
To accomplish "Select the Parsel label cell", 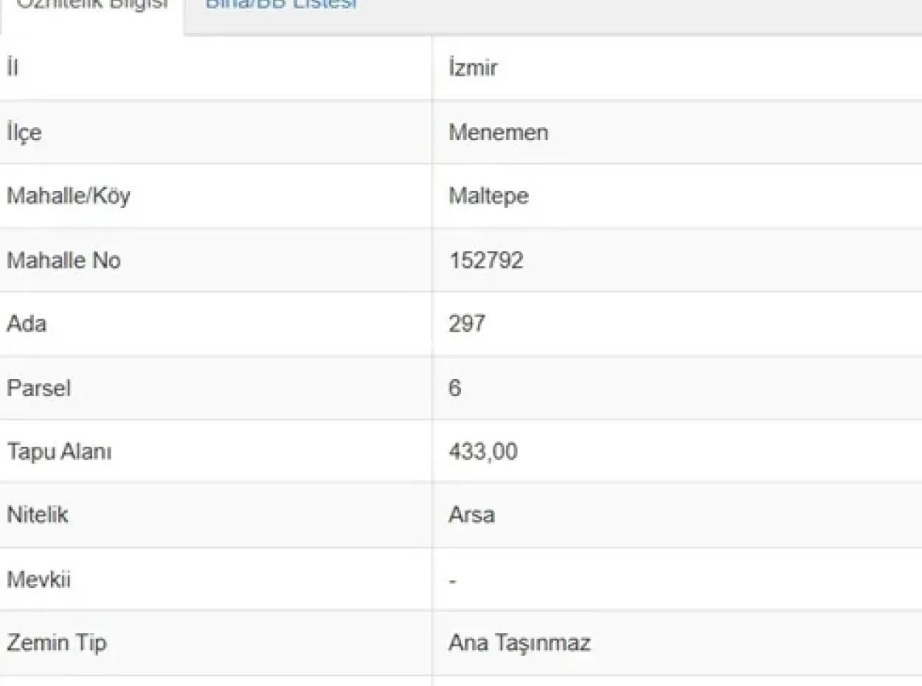I will [x=38, y=388].
